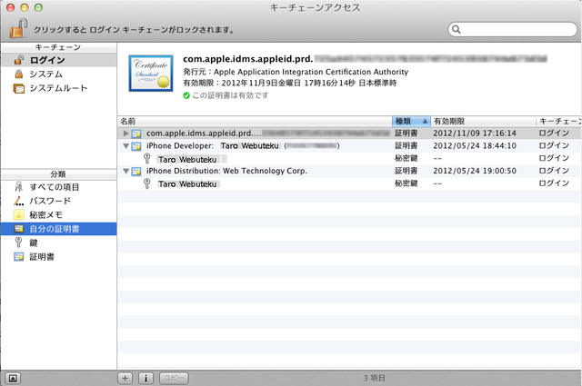Sort by 有効期限 column header

point(483,122)
